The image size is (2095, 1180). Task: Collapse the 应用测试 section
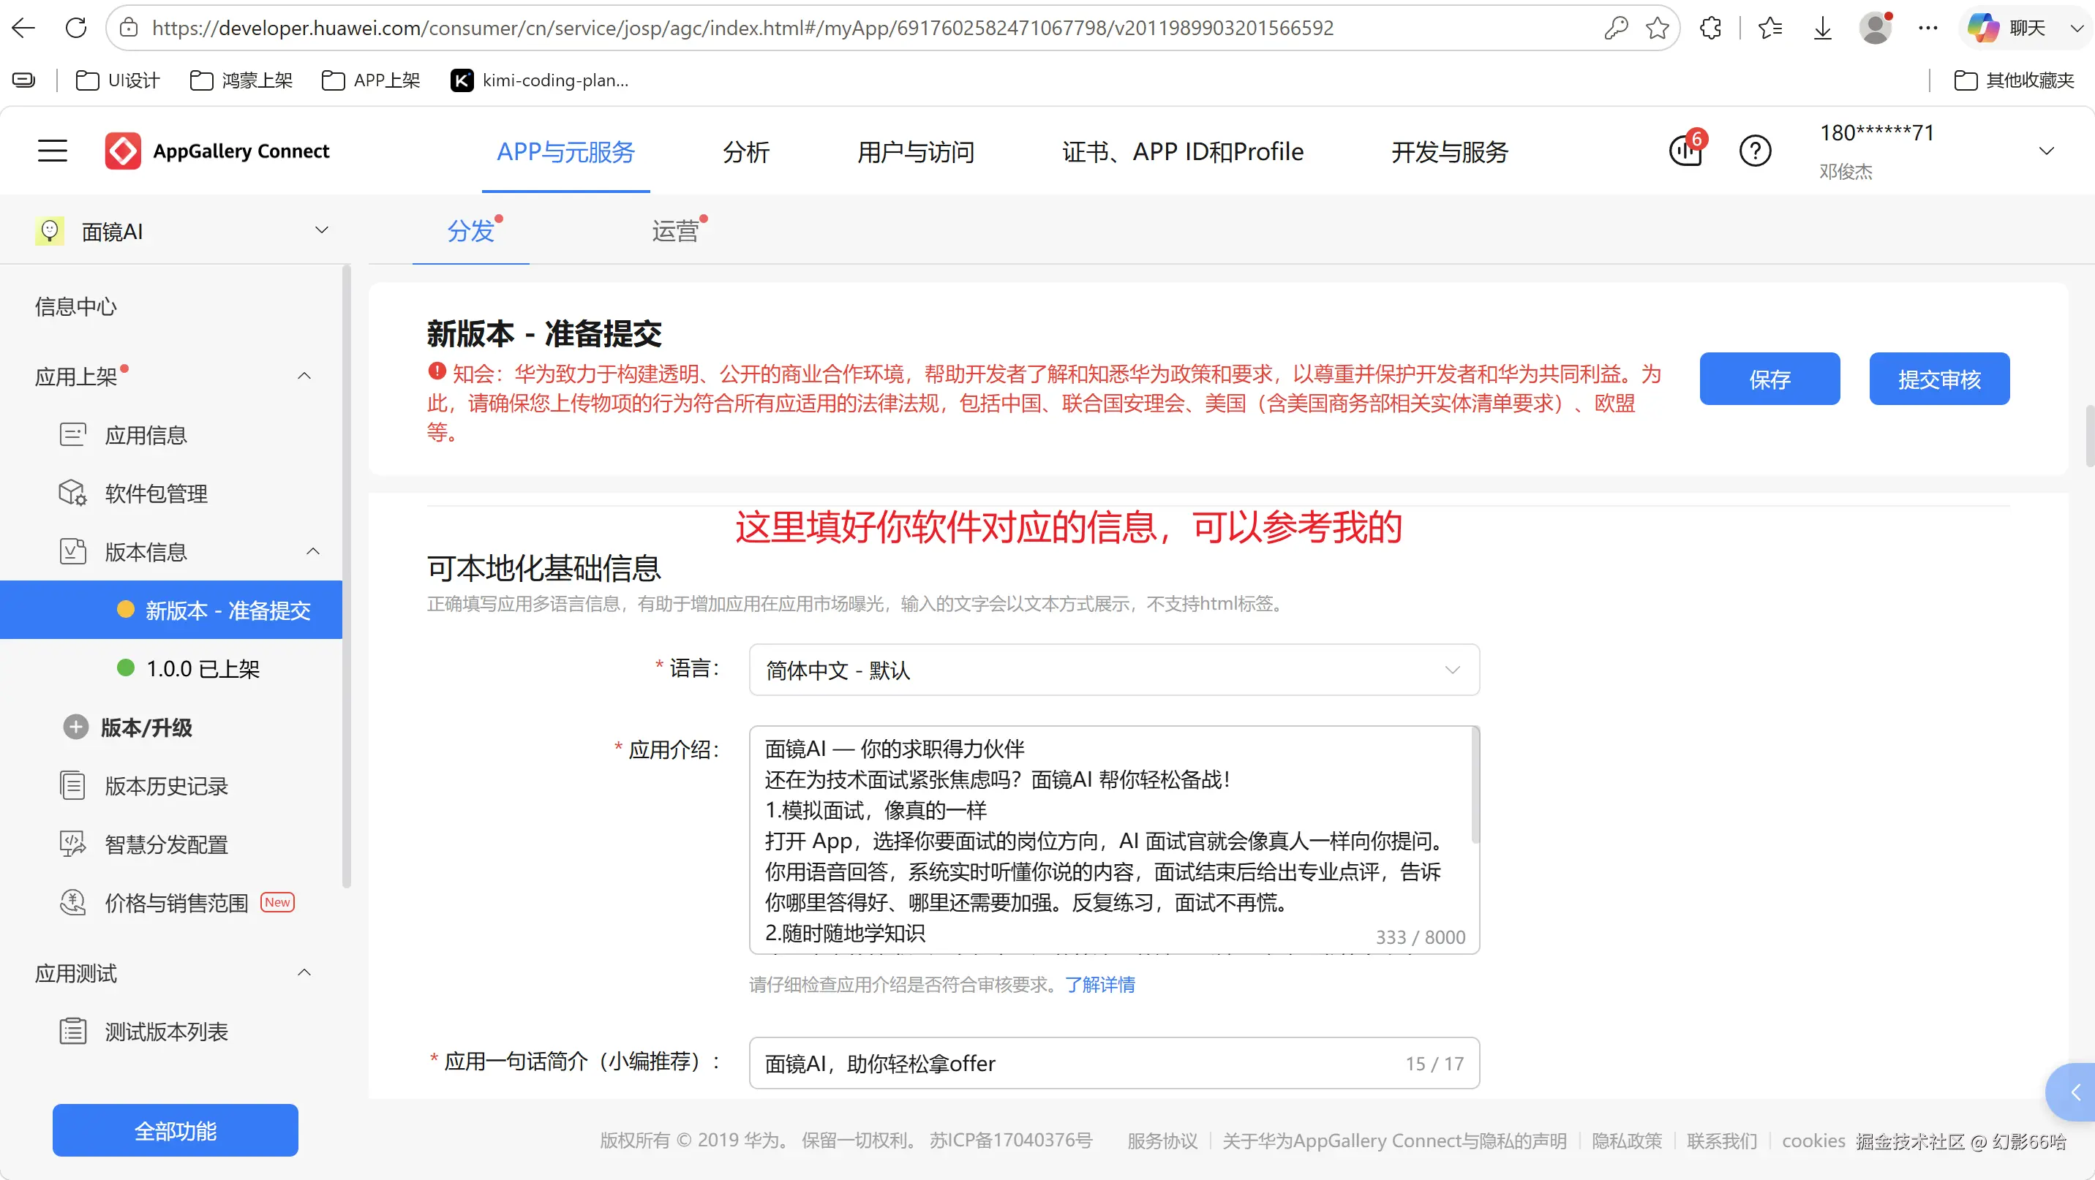point(304,972)
